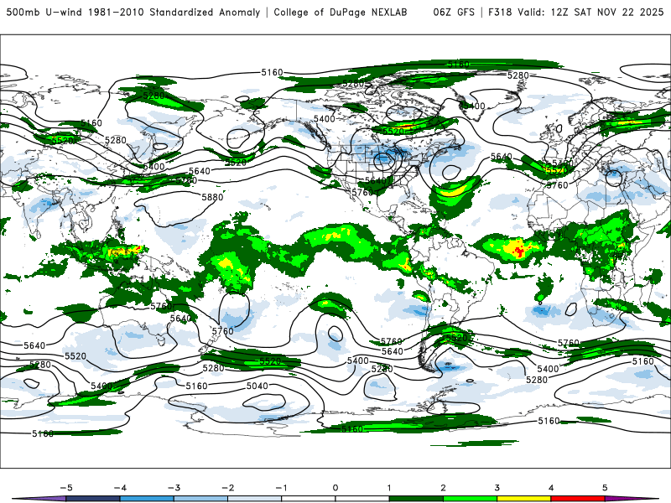Click the medium blue -4 to -3 legend segment
671x503 pixels.
147,499
